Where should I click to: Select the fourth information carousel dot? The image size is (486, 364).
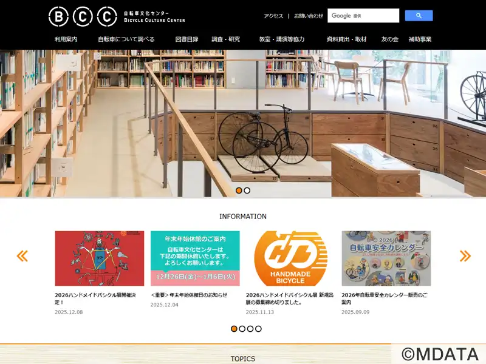[259, 329]
